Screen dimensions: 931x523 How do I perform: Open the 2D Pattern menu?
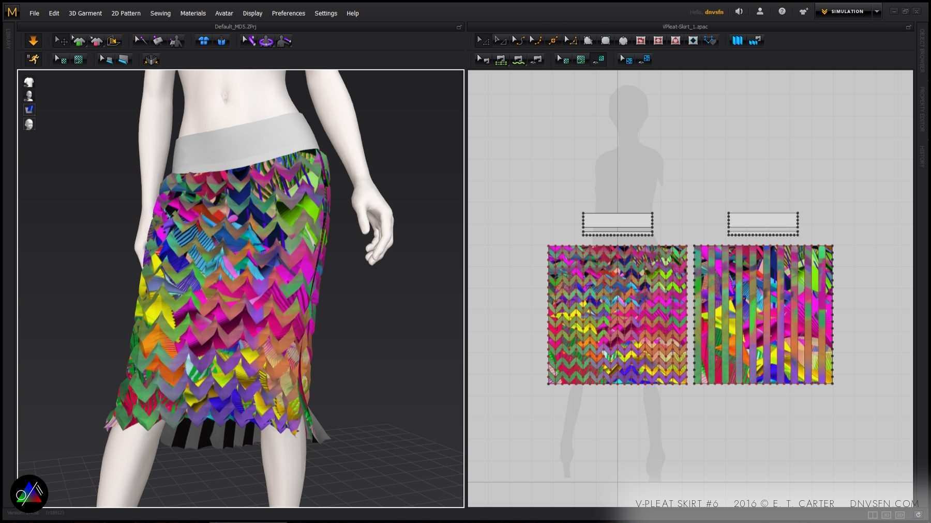point(126,13)
